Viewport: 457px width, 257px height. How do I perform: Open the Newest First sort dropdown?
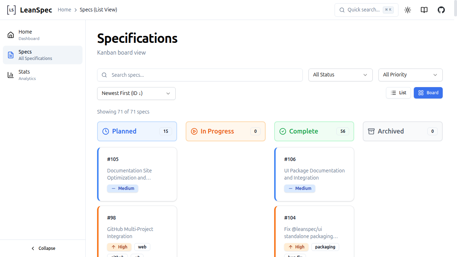(x=136, y=93)
